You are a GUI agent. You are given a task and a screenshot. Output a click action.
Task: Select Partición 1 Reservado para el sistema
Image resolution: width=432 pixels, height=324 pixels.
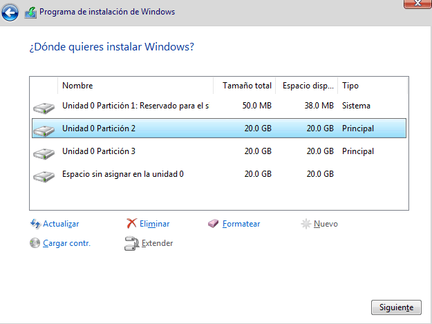[135, 106]
